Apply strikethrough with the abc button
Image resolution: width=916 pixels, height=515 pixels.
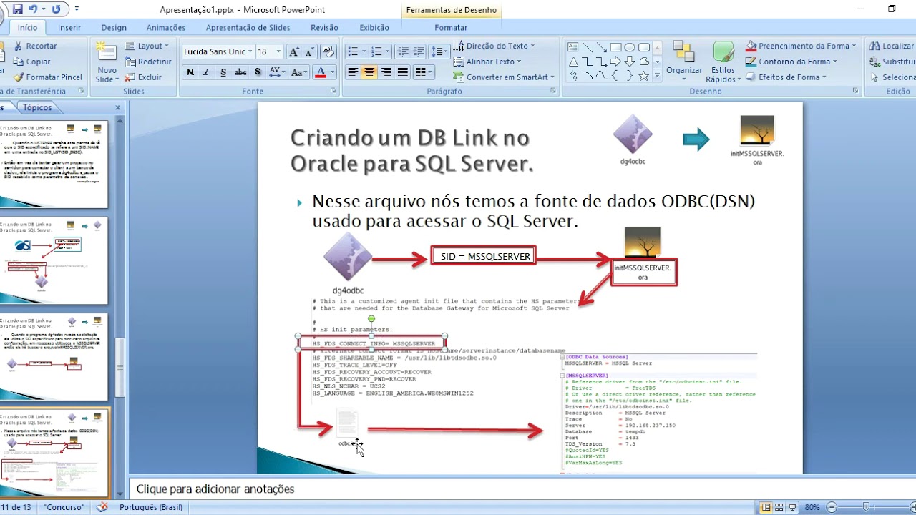(240, 72)
